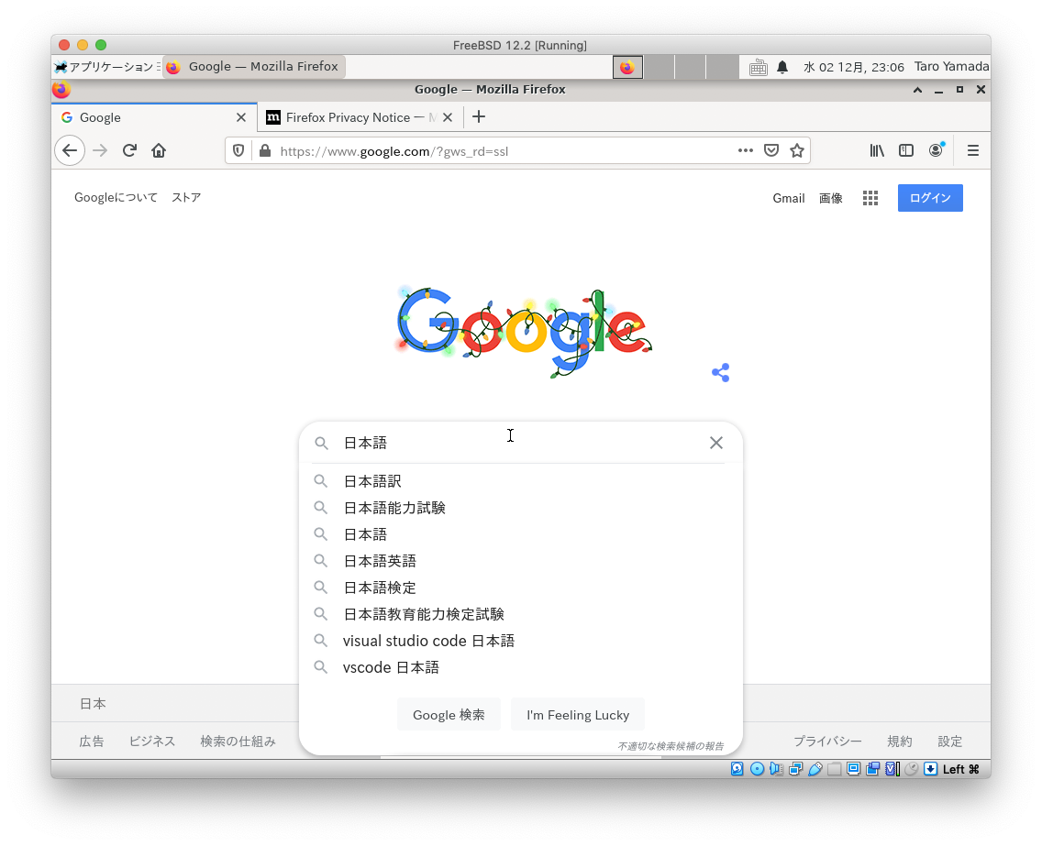Click the blue ログイン button
Image resolution: width=1042 pixels, height=846 pixels.
(930, 198)
